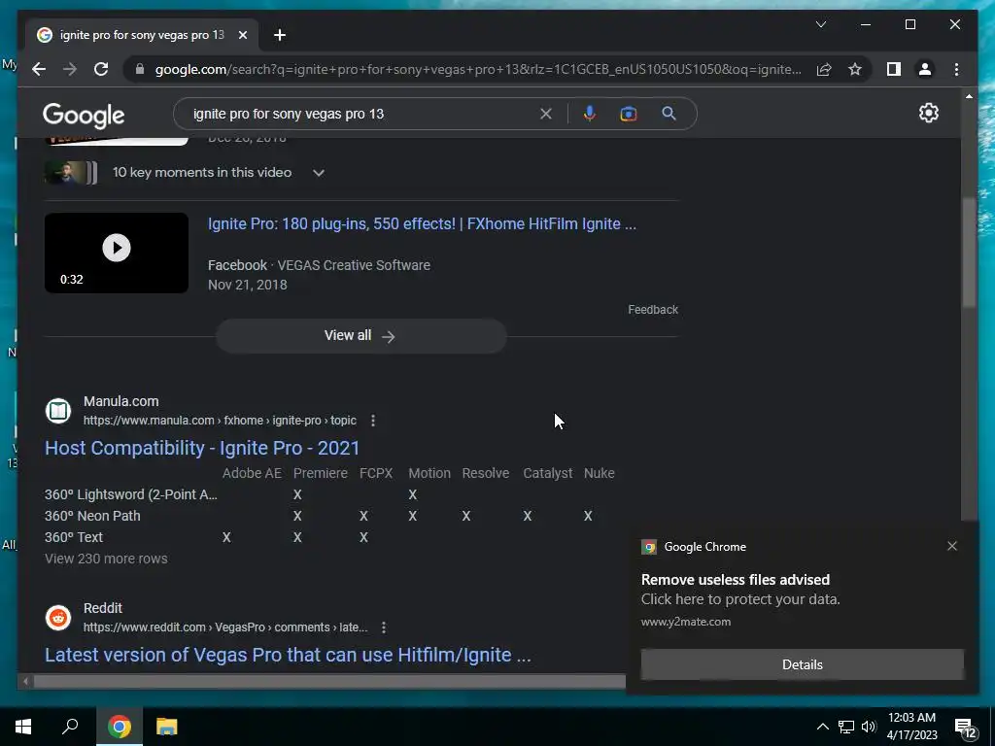995x746 pixels.
Task: Click the address bar URL
Action: click(x=478, y=69)
